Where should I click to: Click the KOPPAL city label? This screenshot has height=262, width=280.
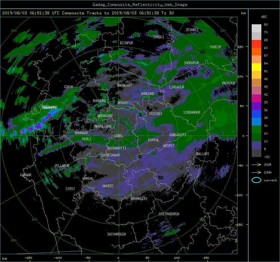click(x=154, y=140)
